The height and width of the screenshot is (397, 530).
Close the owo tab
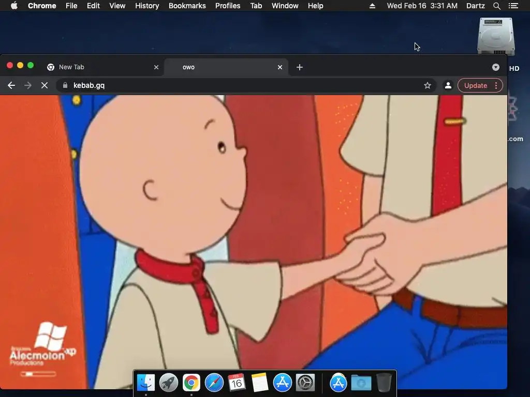280,67
